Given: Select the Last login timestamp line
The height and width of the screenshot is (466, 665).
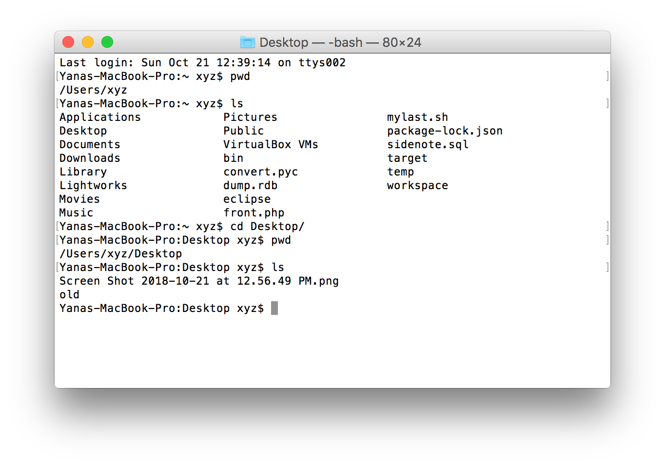Looking at the screenshot, I should click(x=202, y=62).
